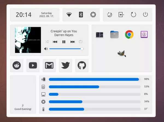Click the 37° temperature bar
Screen dimensions: 164x122
95,109
